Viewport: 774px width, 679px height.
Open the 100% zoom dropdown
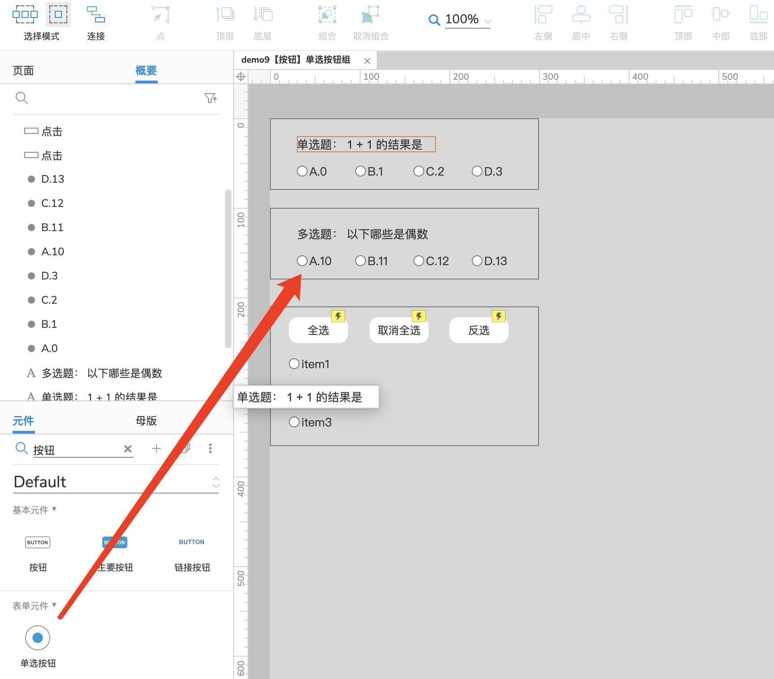pyautogui.click(x=468, y=19)
